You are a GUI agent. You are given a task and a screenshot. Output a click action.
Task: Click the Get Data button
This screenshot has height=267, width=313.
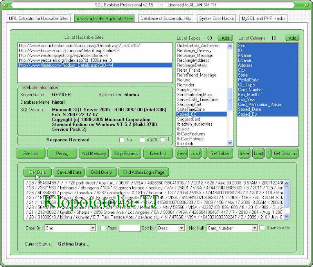coord(38,172)
